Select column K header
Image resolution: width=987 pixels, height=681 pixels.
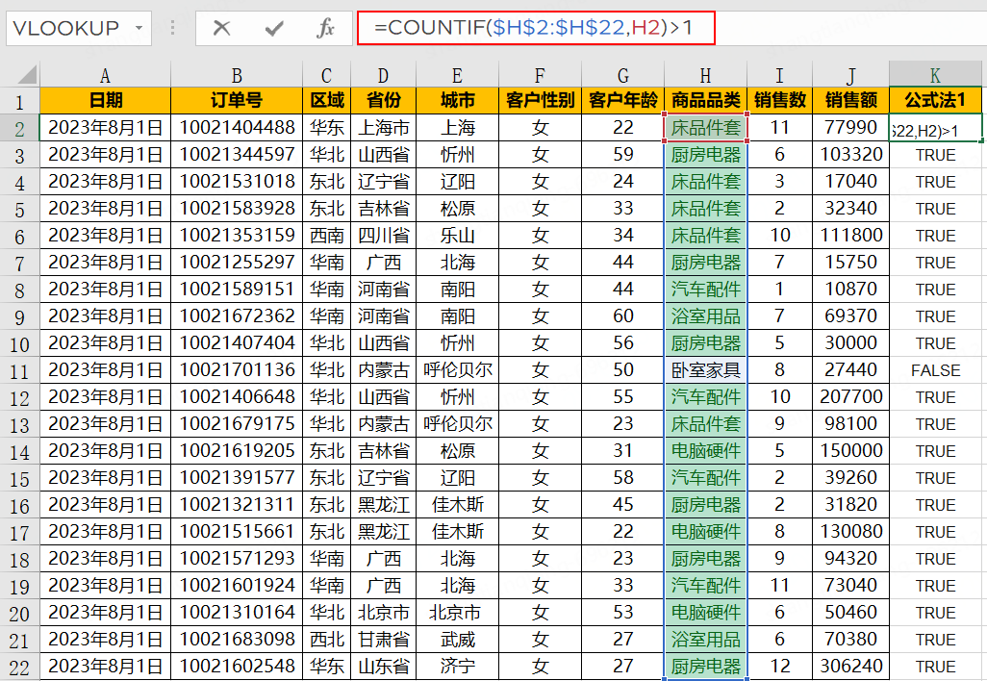[x=935, y=75]
